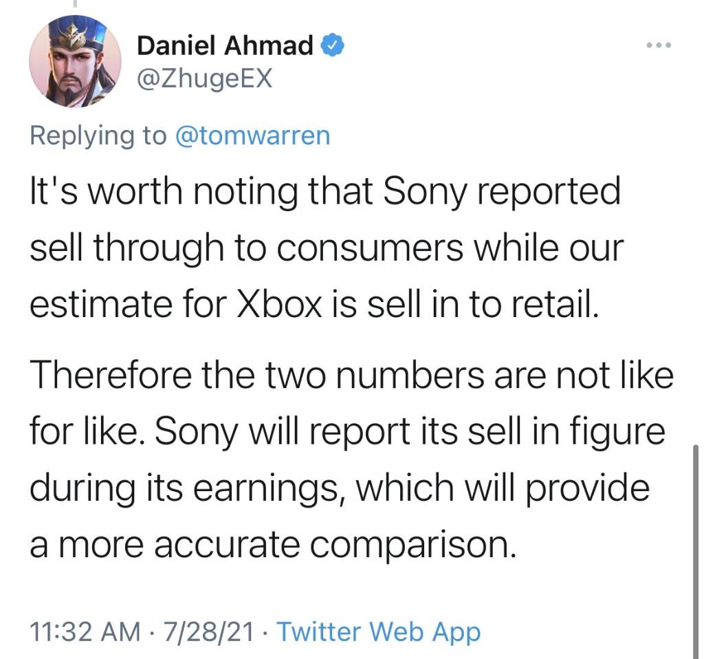Open the @ZhugeEX handle

pos(205,79)
